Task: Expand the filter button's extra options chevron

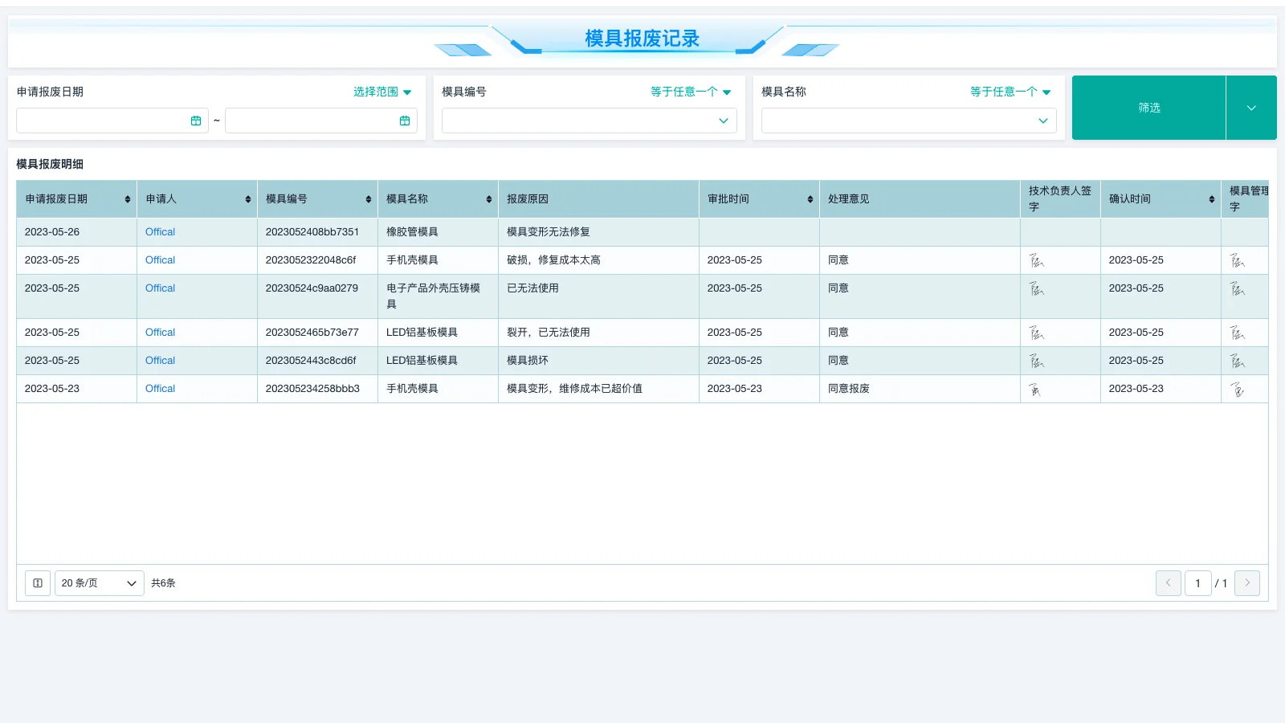Action: point(1250,108)
